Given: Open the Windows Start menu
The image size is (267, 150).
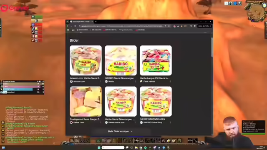Looking at the screenshot, I should coord(99,147).
